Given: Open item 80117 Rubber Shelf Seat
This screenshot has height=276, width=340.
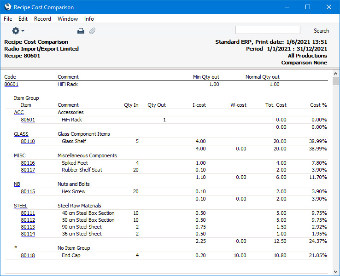Looking at the screenshot, I should [28, 170].
